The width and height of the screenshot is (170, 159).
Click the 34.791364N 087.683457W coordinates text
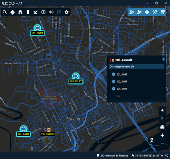(149, 156)
